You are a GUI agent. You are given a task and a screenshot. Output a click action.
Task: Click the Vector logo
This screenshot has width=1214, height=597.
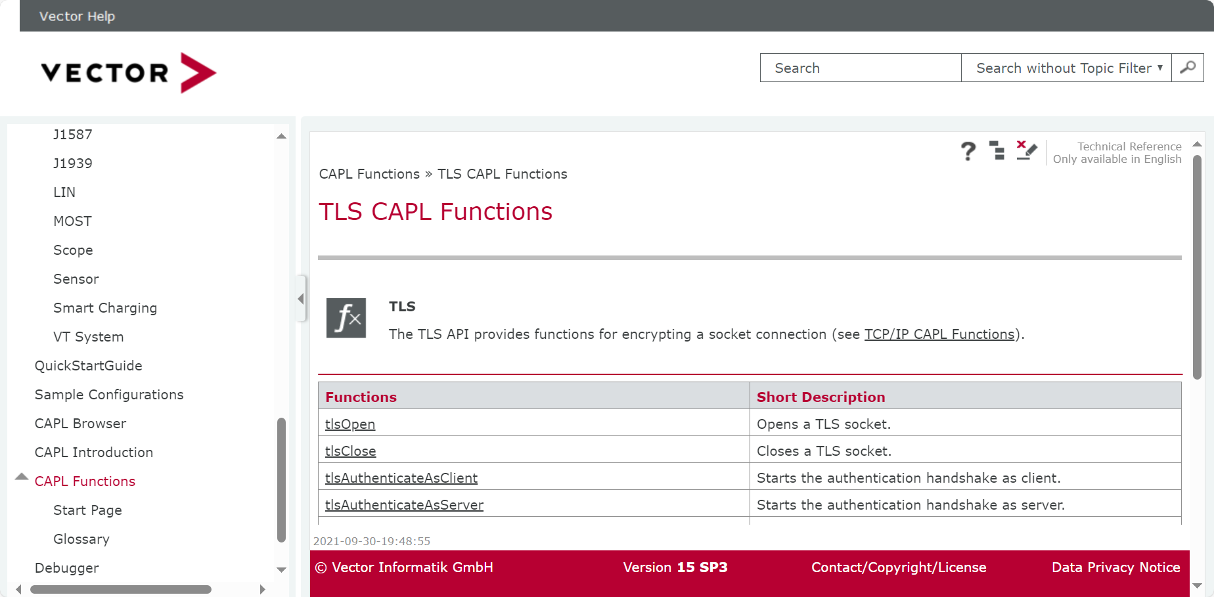[x=129, y=72]
